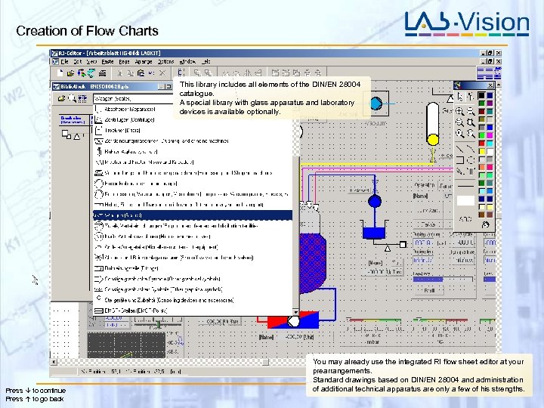Select the rectangle drawing tool
Screen dimensions: 544x408
pos(460,160)
